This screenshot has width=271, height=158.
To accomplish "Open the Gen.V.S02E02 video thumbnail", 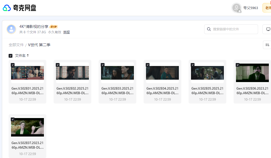I will pos(72,73).
